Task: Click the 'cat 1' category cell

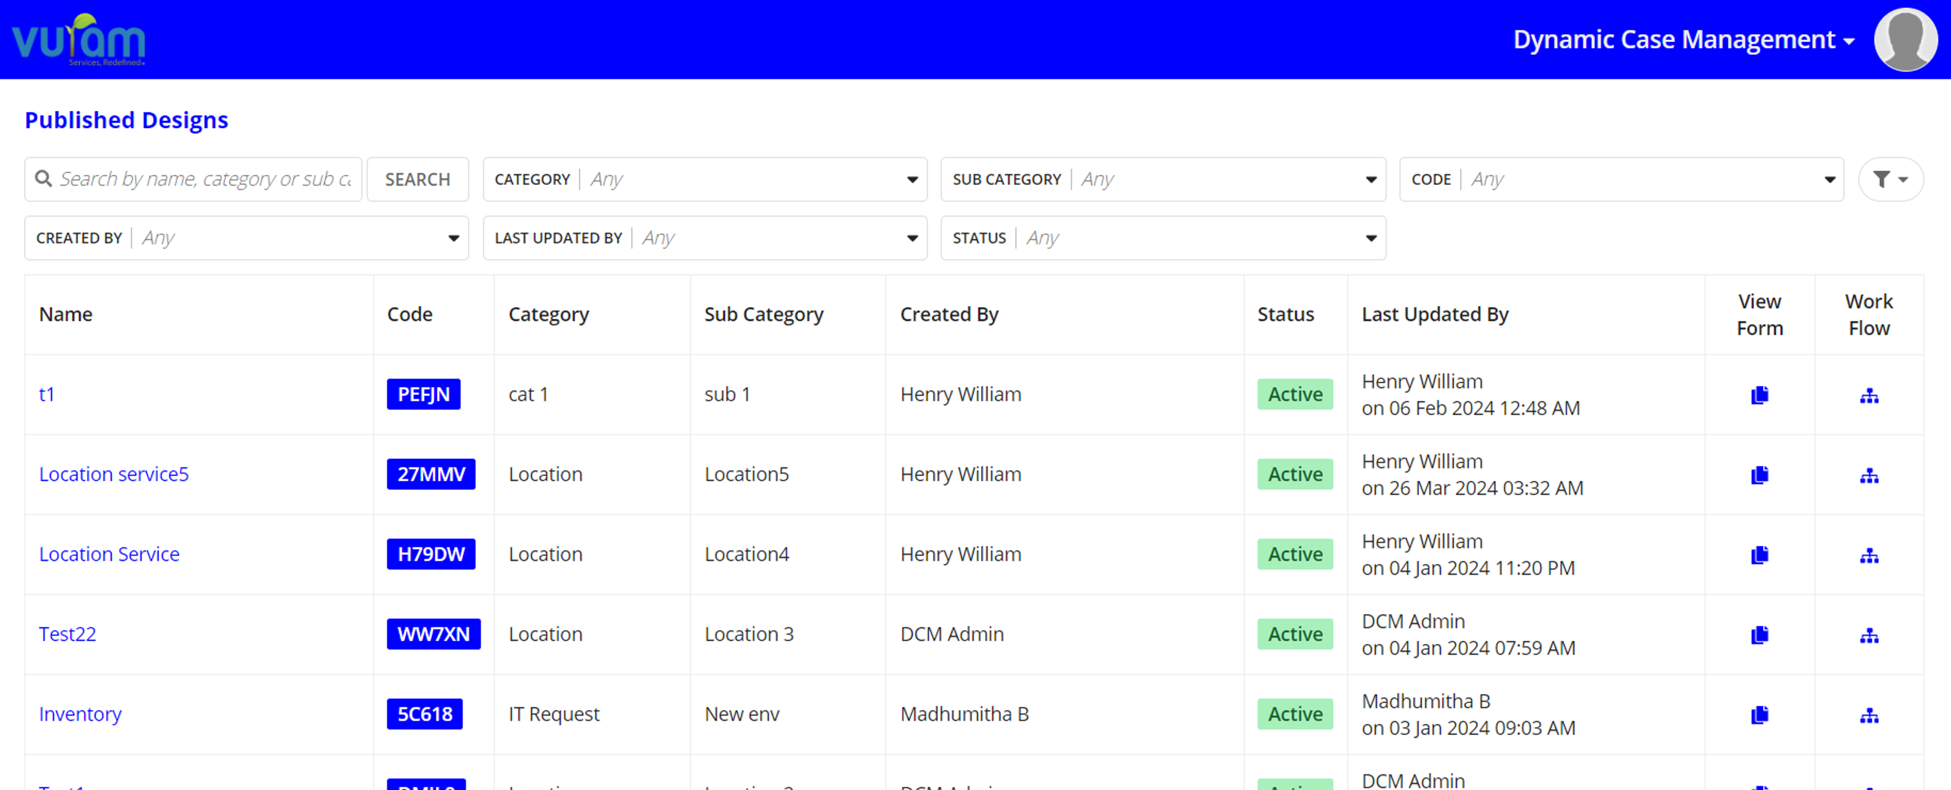Action: (528, 394)
